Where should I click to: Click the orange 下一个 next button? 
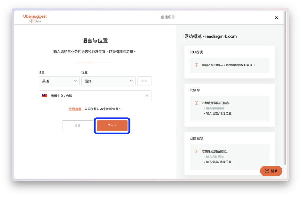point(112,126)
